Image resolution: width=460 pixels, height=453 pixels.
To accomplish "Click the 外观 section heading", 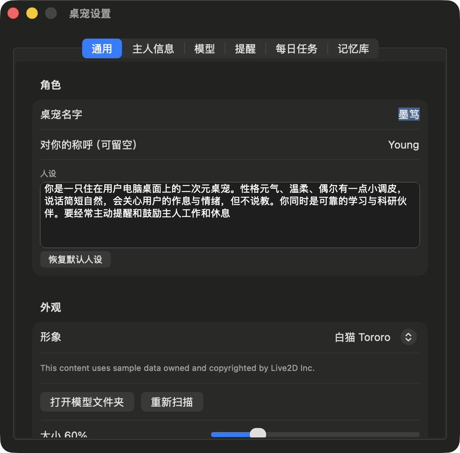I will pos(51,307).
